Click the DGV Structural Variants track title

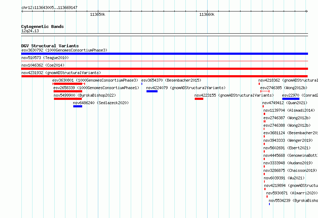(x=50, y=46)
